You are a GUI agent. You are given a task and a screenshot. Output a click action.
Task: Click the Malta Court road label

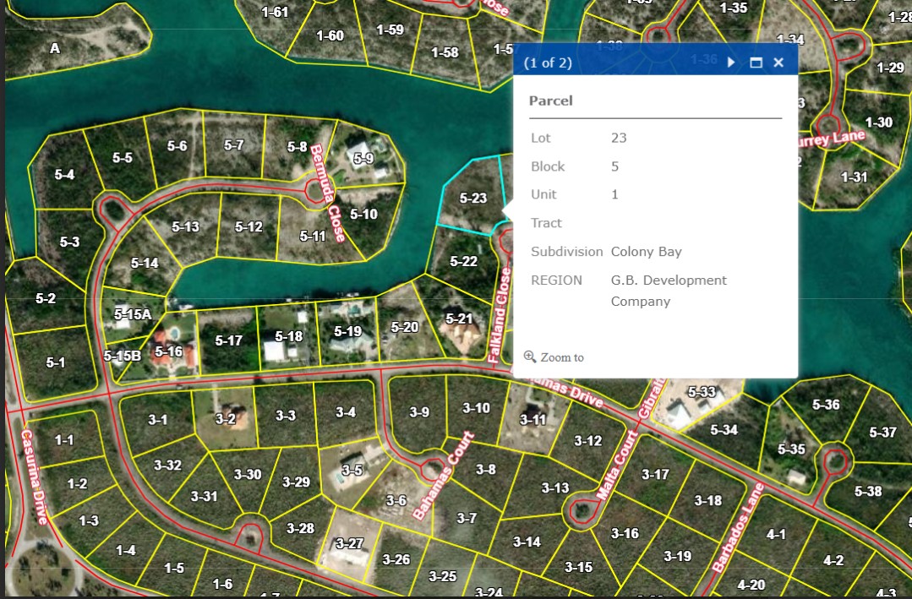point(616,466)
